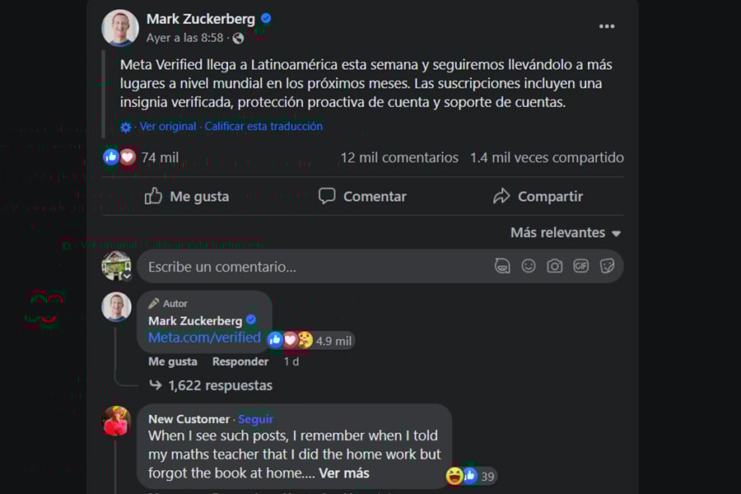Open the emoji picker in comment box

[529, 266]
